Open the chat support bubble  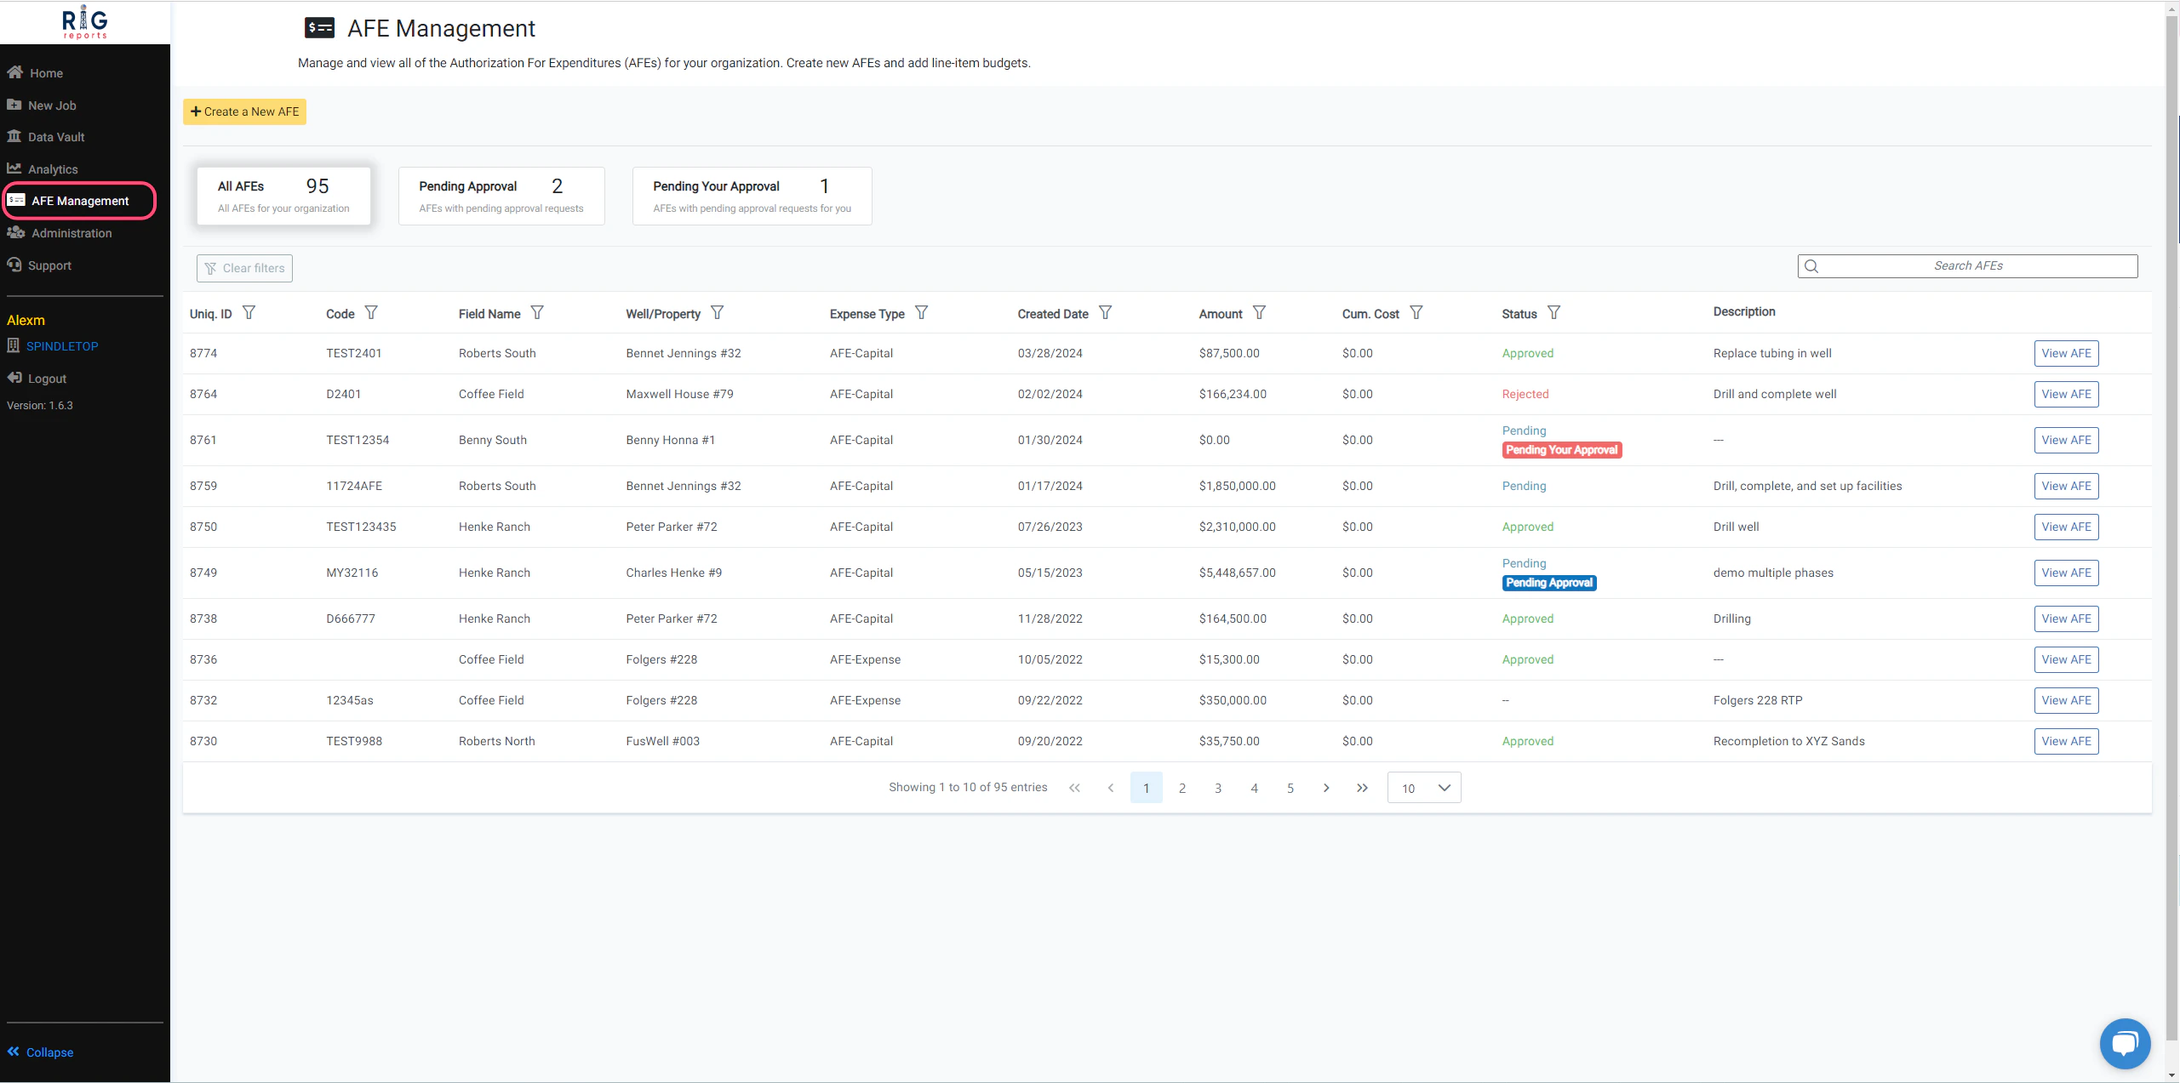point(2125,1043)
